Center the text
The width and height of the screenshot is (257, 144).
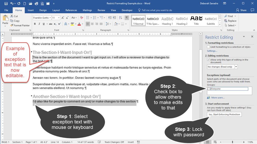pos(92,24)
